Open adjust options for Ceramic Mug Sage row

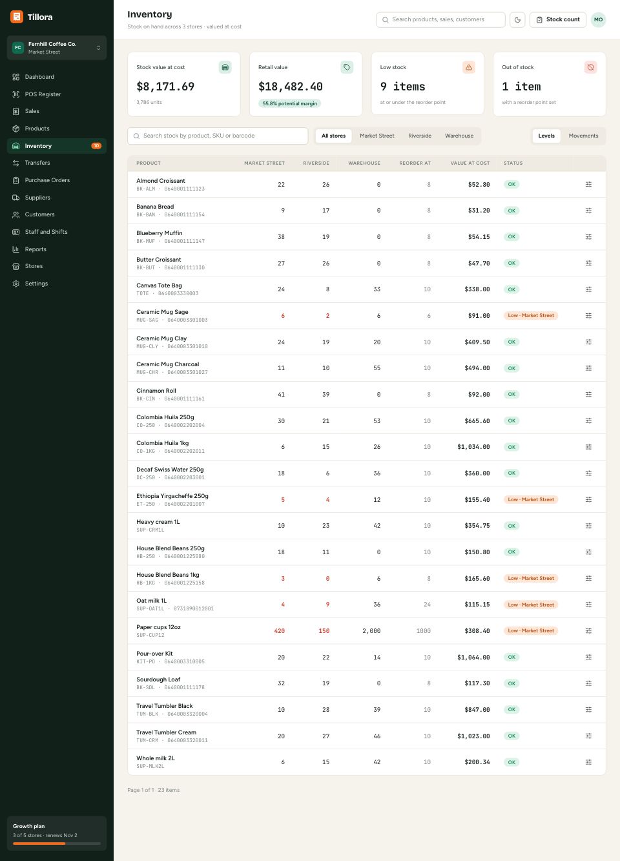tap(588, 316)
